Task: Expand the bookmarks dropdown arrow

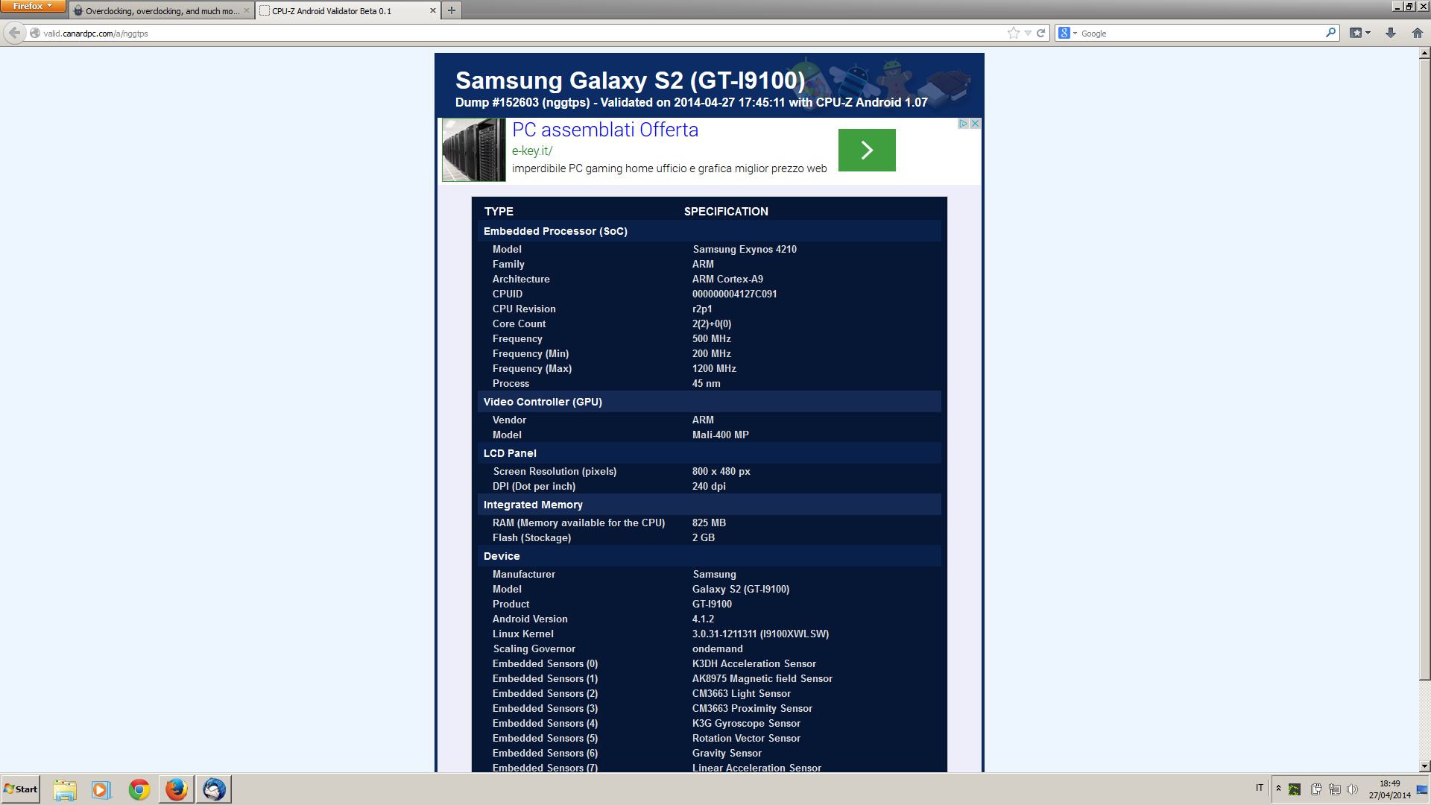Action: click(x=1368, y=33)
